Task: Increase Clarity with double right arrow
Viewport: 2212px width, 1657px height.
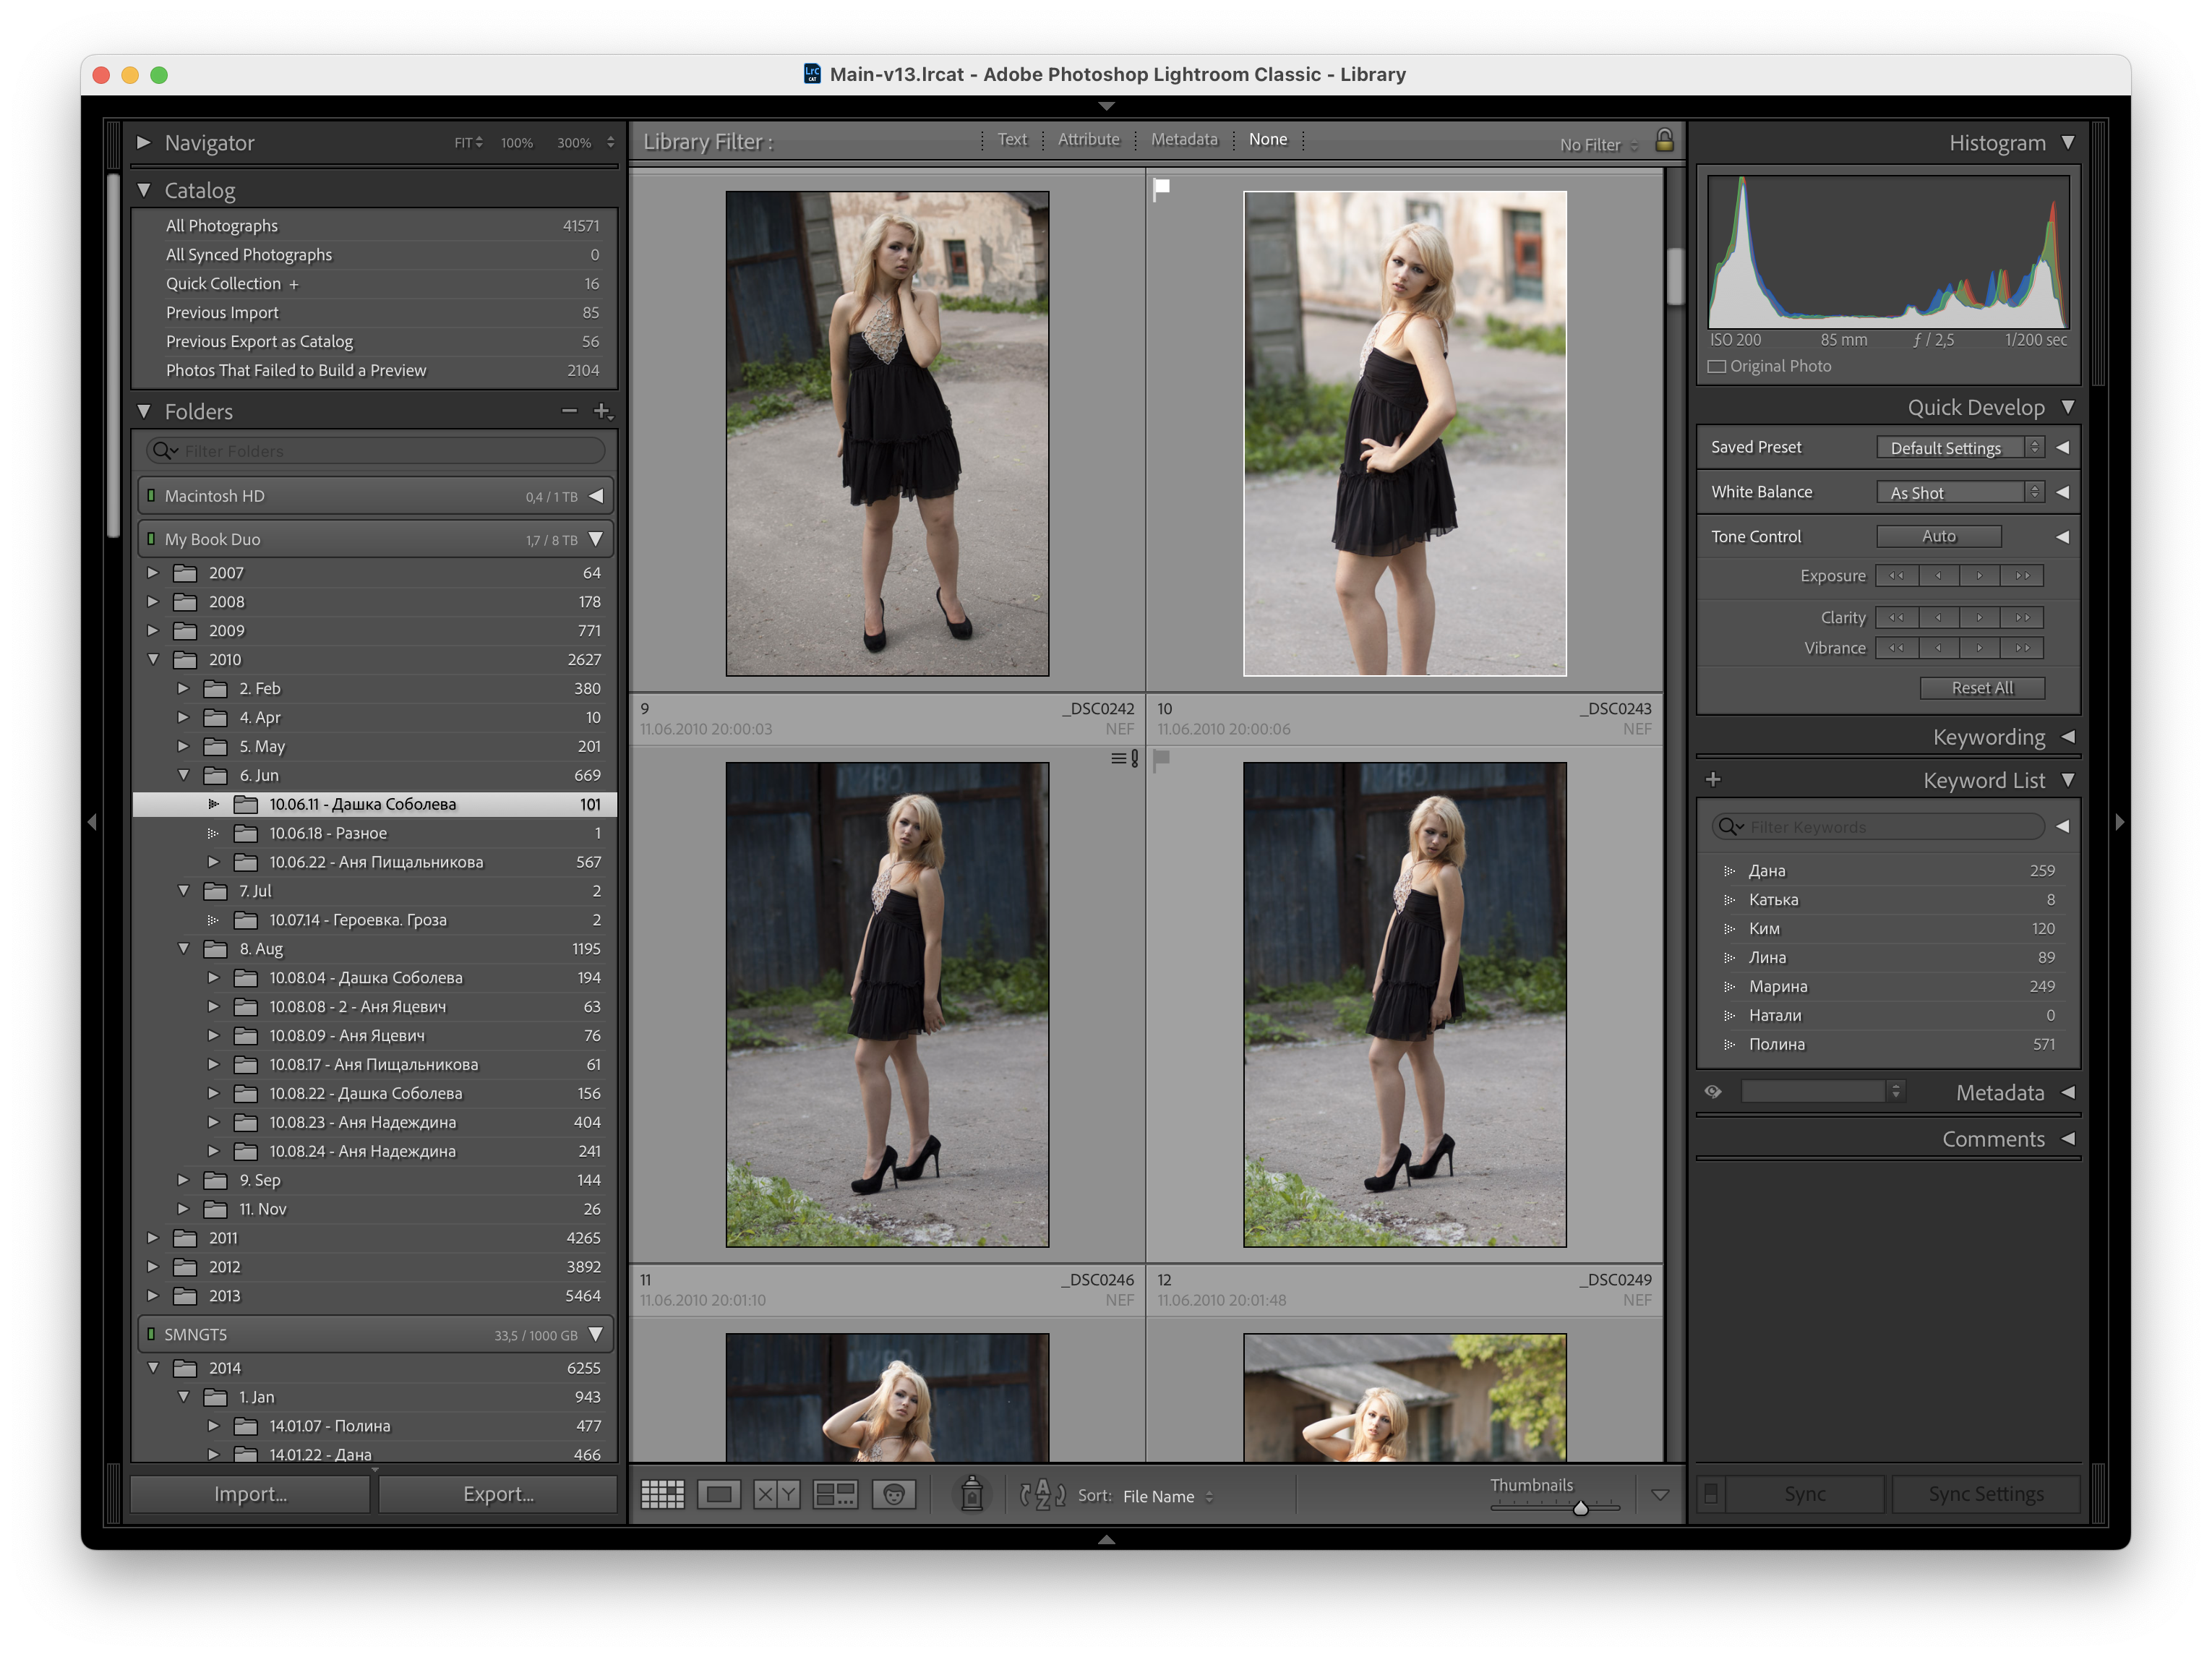Action: (x=2022, y=617)
